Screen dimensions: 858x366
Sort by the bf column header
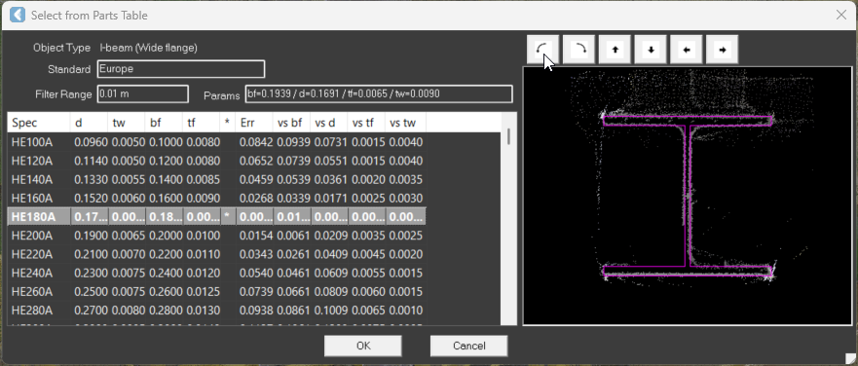[x=164, y=123]
